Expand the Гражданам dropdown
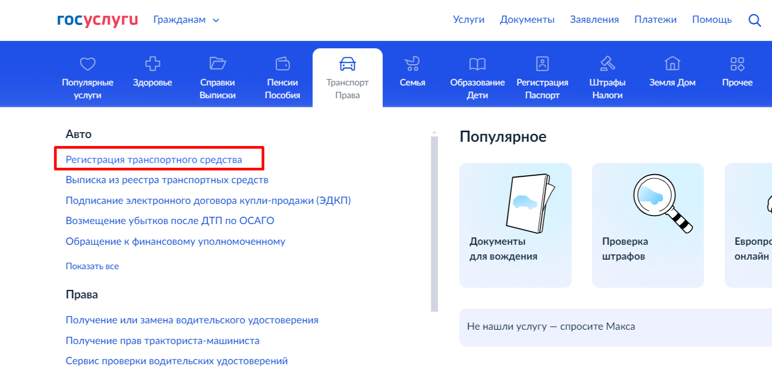The image size is (772, 386). tap(186, 20)
